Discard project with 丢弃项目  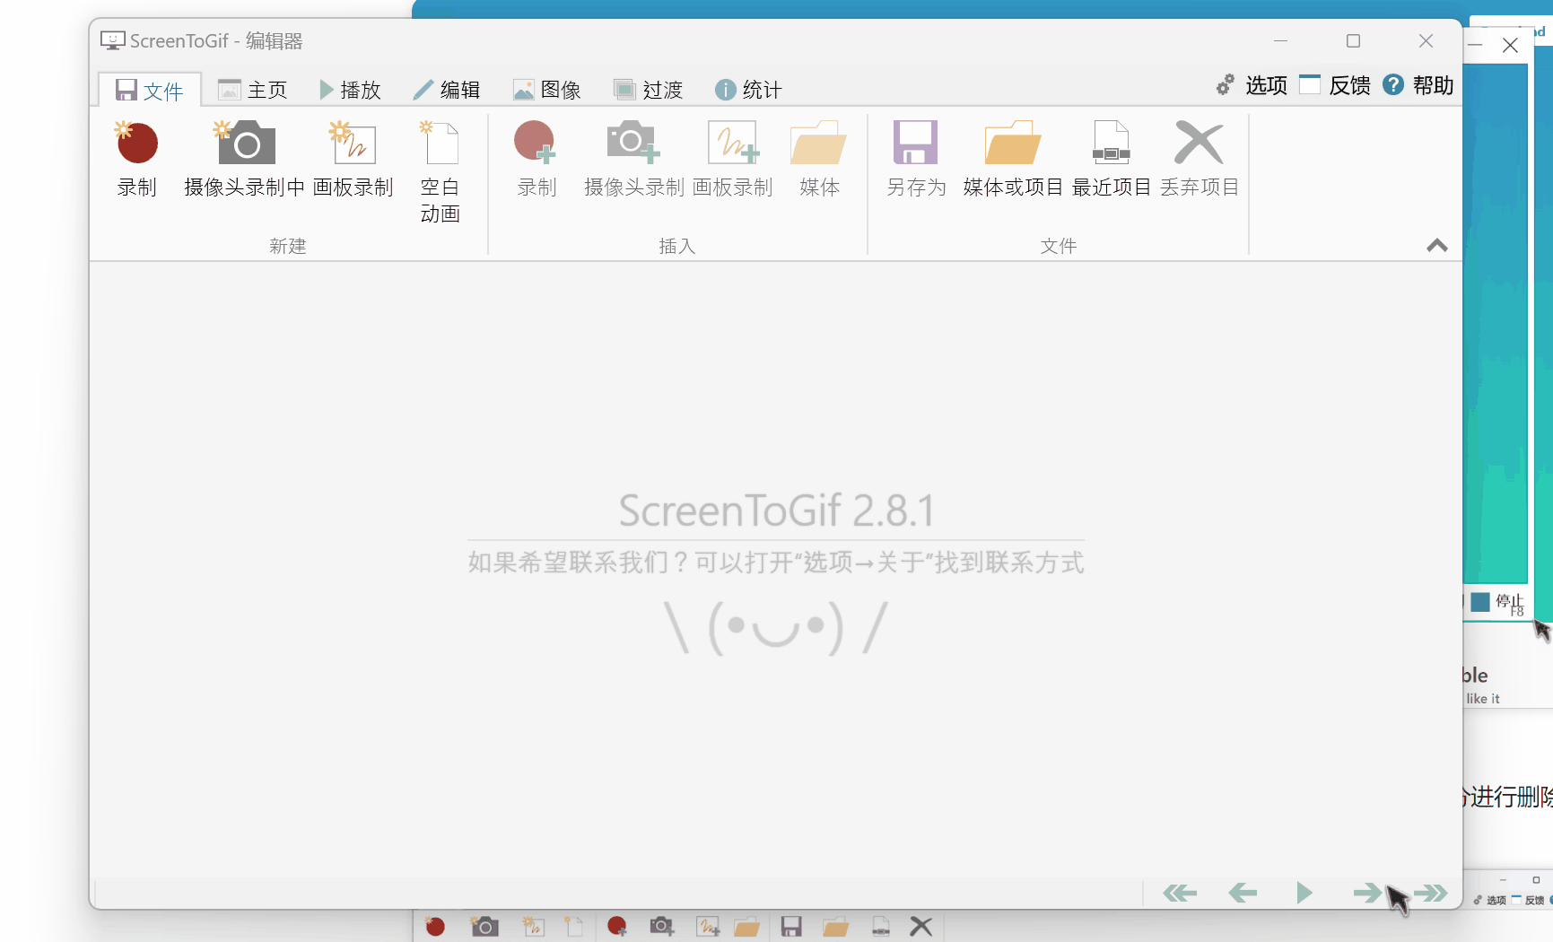tap(1200, 159)
